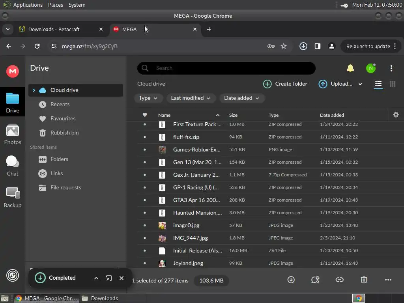Open the notifications bell
Viewport: 404px width, 303px height.
350,68
